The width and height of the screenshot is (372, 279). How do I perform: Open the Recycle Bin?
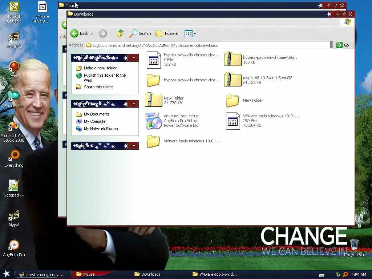point(354,248)
